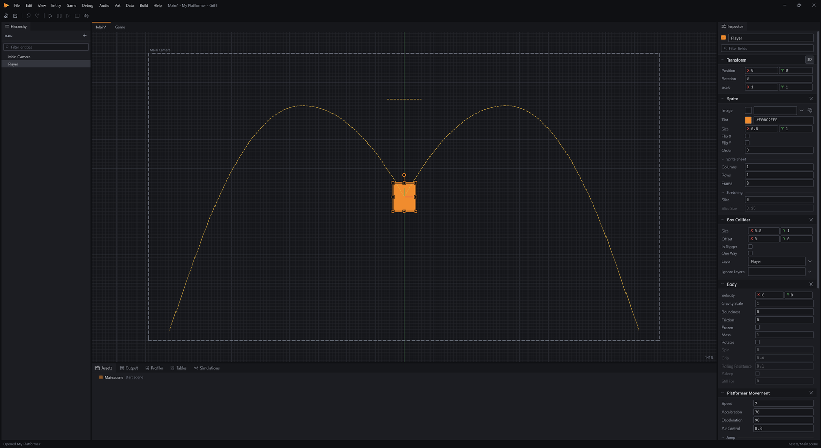Click the Griff bird logo icon
Viewport: 821px width, 448px height.
click(6, 5)
